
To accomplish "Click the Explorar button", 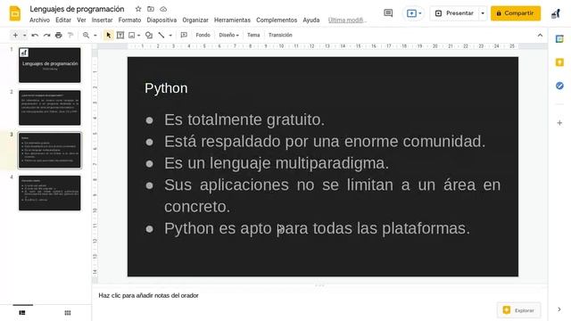I will tap(519, 310).
